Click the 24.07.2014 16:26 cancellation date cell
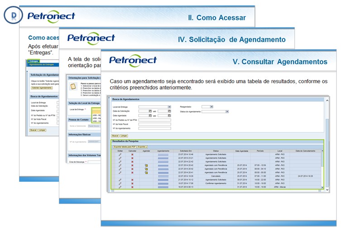 click(x=306, y=176)
